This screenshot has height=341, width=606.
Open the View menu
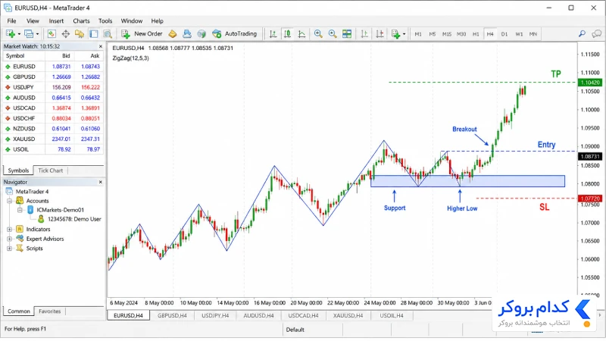click(x=33, y=21)
